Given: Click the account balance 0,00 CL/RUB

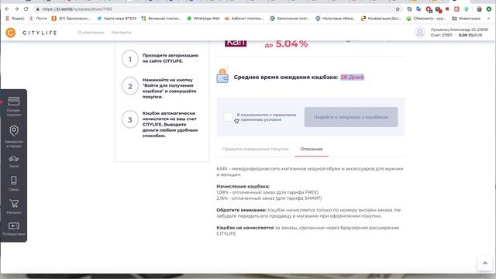Looking at the screenshot, I should tap(470, 35).
